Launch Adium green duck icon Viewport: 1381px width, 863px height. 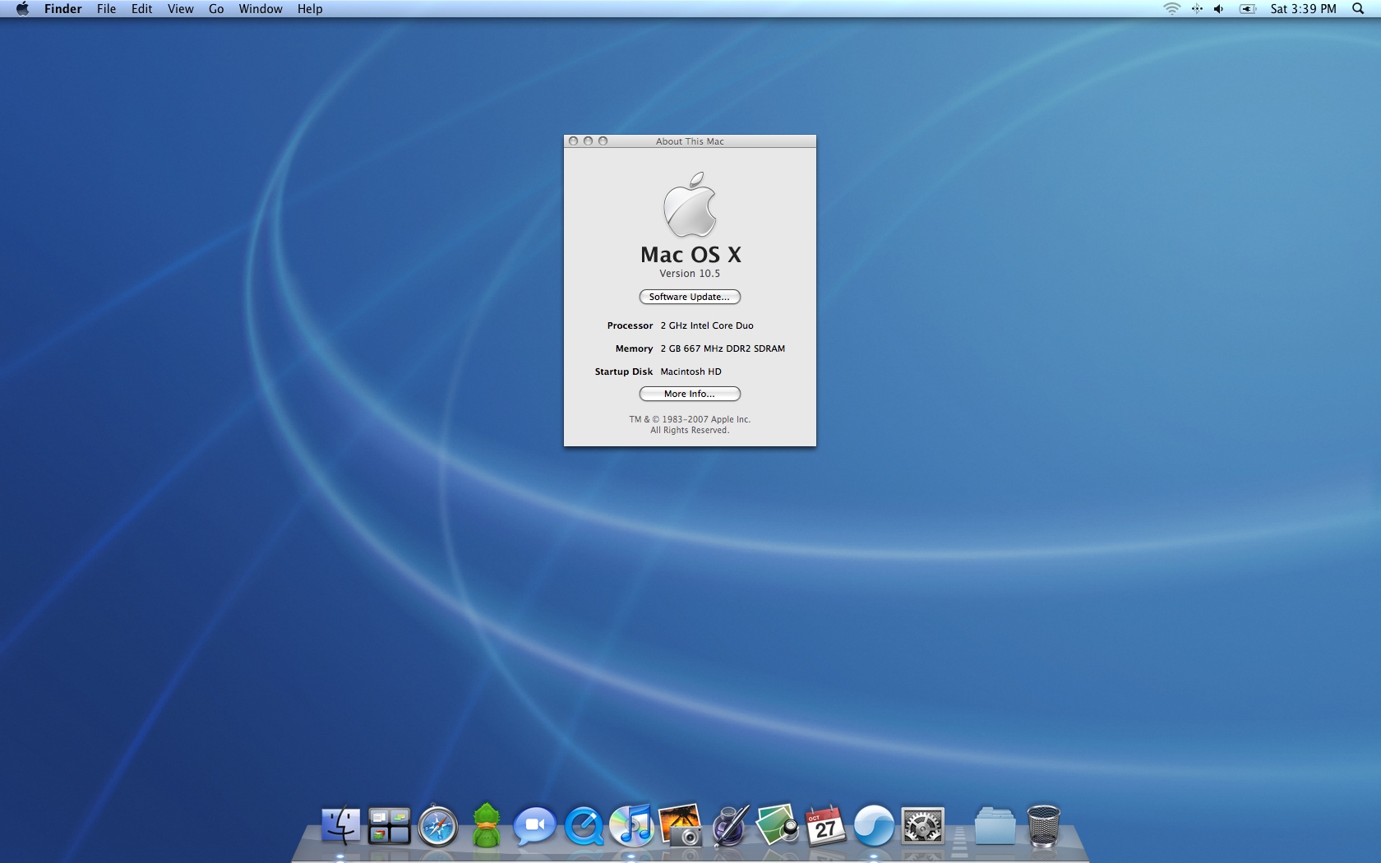pyautogui.click(x=487, y=825)
